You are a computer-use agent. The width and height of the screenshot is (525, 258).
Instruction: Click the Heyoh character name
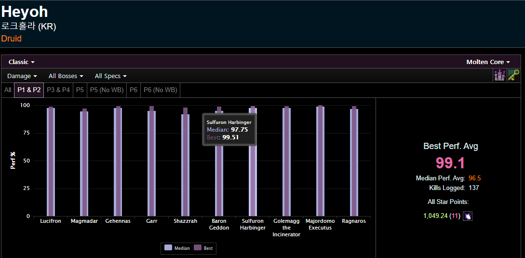click(25, 12)
